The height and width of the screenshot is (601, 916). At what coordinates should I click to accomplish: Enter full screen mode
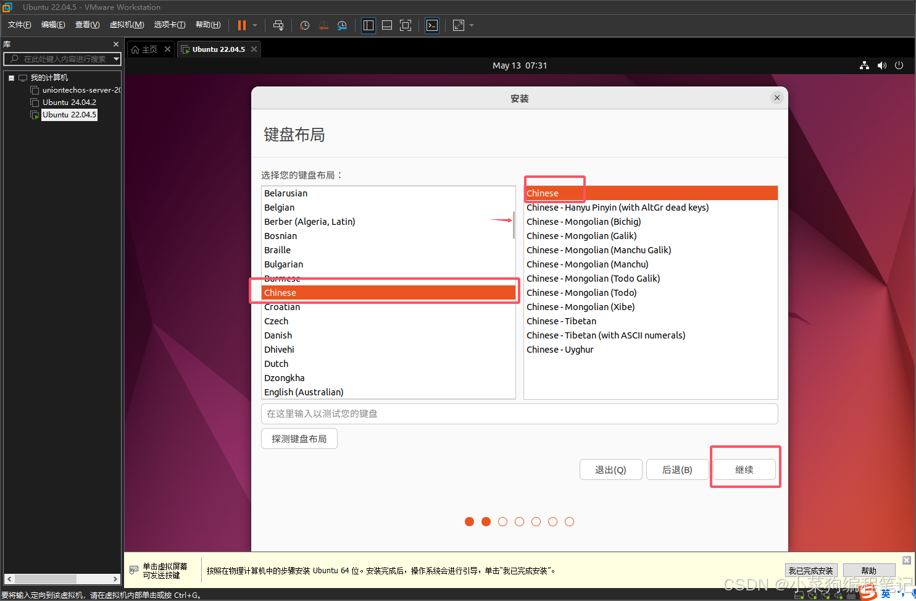pyautogui.click(x=406, y=25)
